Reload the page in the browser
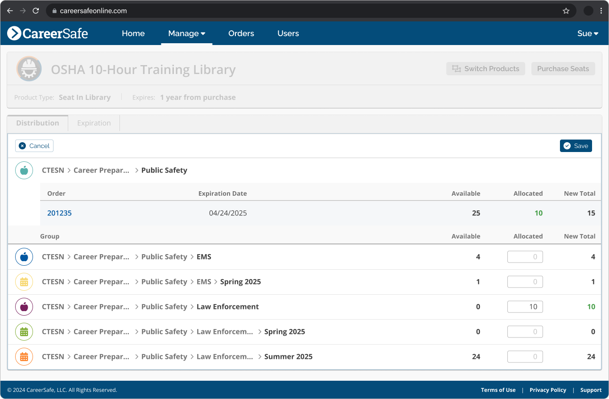Viewport: 609px width, 399px height. pos(36,11)
